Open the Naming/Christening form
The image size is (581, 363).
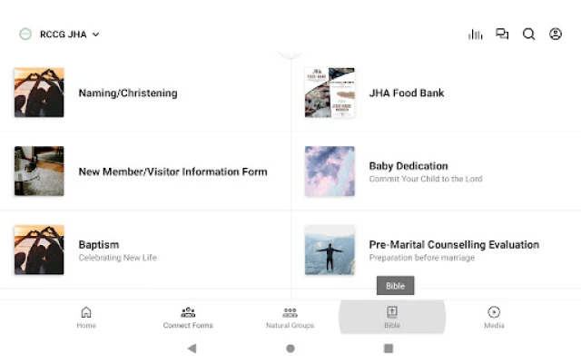tap(128, 93)
